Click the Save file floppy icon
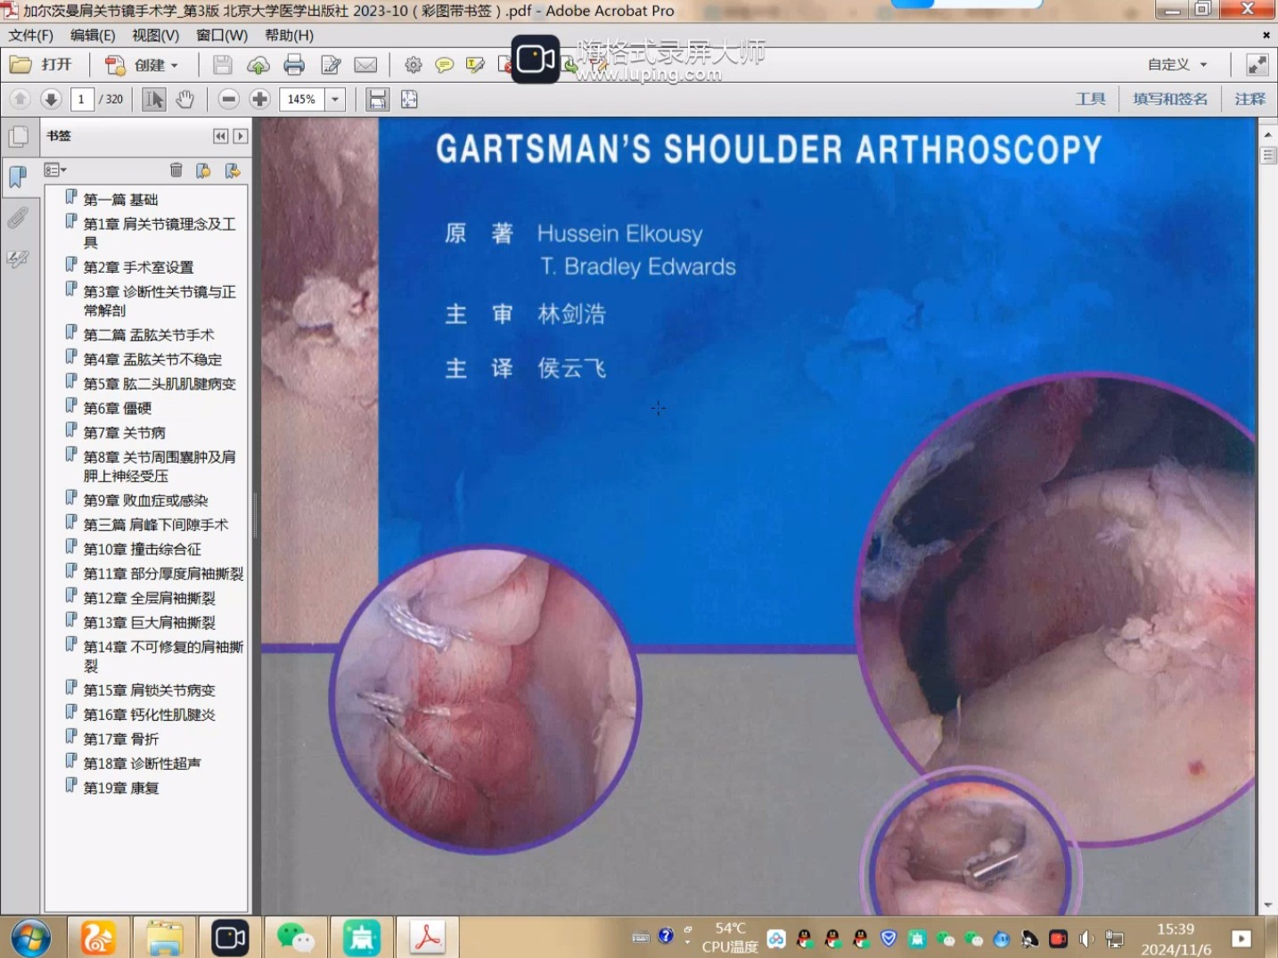 pyautogui.click(x=223, y=65)
